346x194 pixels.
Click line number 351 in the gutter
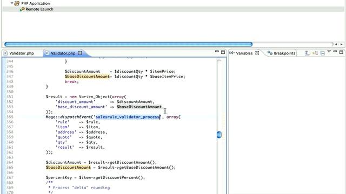click(x=10, y=97)
